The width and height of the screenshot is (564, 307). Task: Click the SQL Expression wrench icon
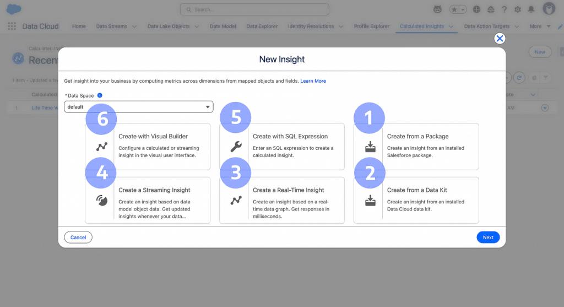pyautogui.click(x=236, y=147)
